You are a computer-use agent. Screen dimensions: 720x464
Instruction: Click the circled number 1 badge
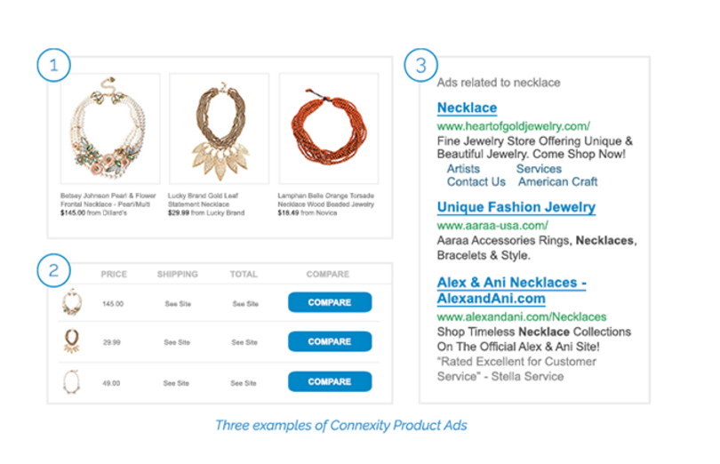pyautogui.click(x=53, y=64)
